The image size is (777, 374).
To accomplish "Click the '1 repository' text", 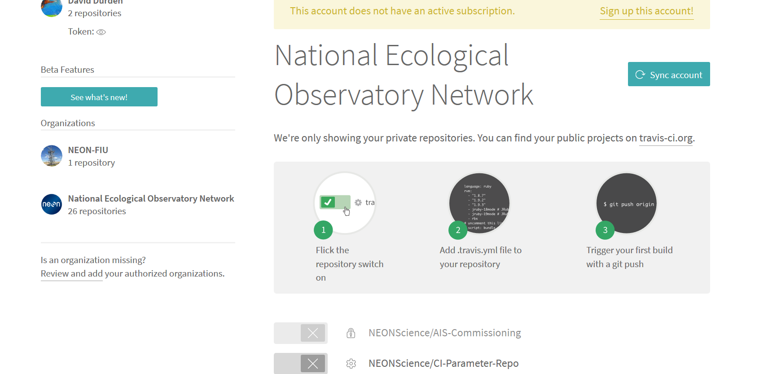I will [x=92, y=163].
